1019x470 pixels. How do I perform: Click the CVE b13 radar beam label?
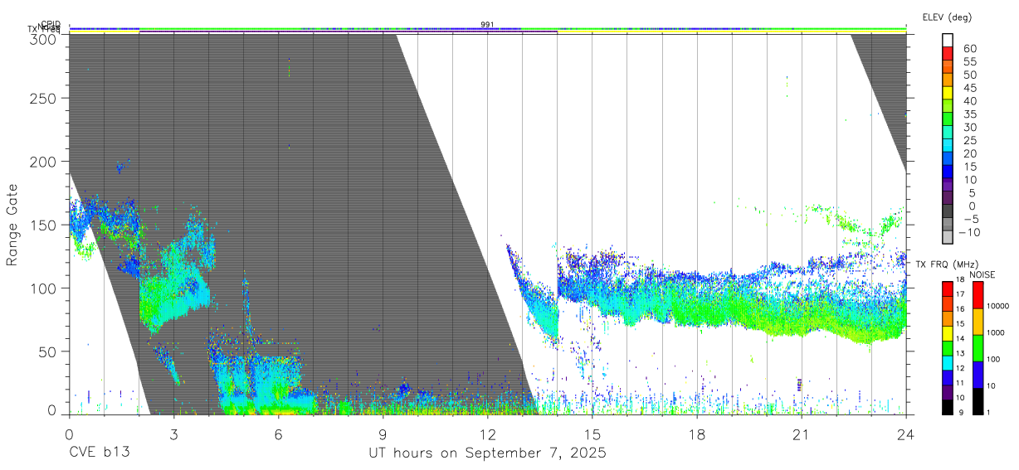point(99,453)
